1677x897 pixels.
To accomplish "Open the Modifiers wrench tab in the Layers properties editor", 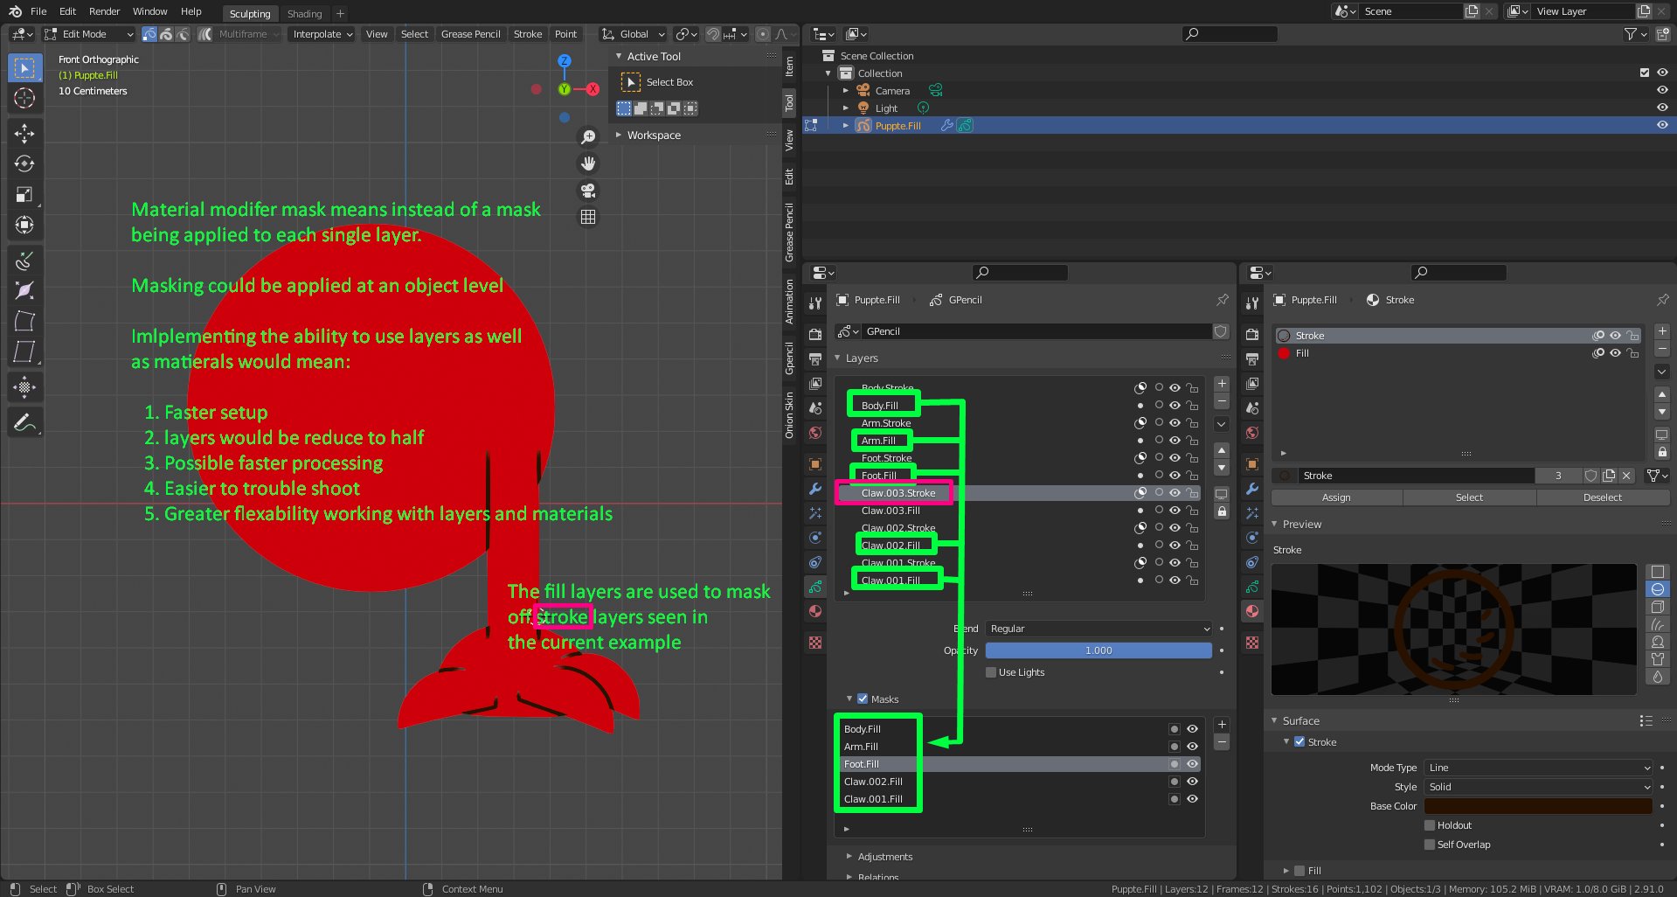I will click(x=815, y=489).
